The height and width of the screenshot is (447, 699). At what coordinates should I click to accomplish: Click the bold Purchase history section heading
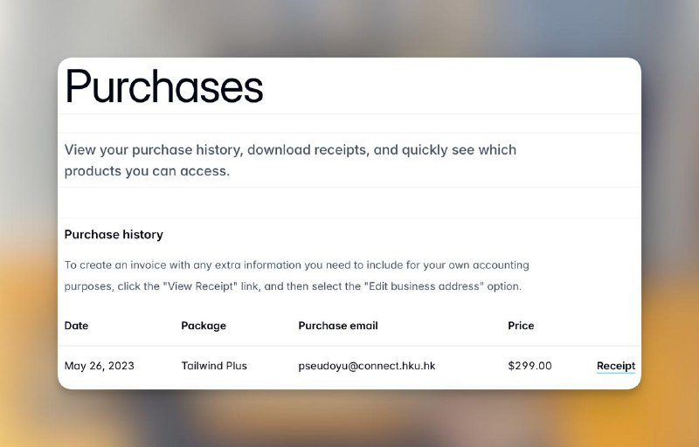(114, 234)
